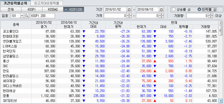The width and height of the screenshot is (224, 104).
Task: Switch market filter to KOSDAQ
Action: [53, 10]
